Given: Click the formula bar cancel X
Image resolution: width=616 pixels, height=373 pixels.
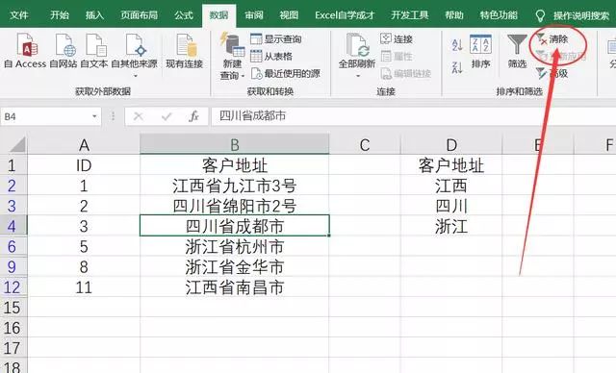Looking at the screenshot, I should click(x=139, y=116).
